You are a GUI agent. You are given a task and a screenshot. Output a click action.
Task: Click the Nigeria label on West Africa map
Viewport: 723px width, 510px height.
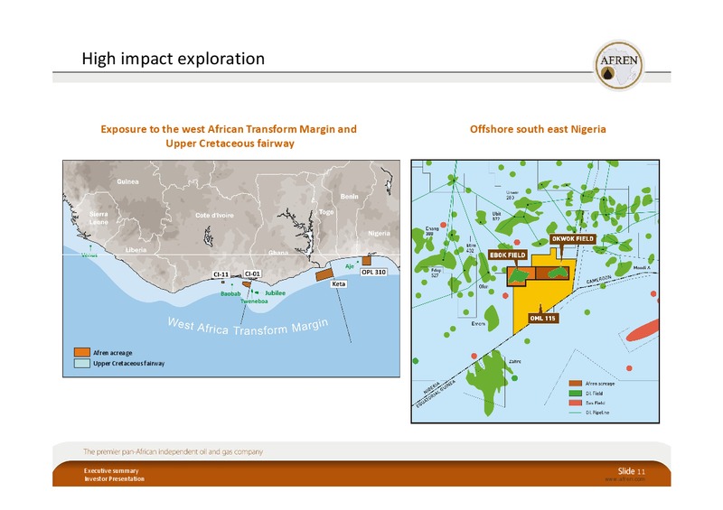tap(379, 233)
